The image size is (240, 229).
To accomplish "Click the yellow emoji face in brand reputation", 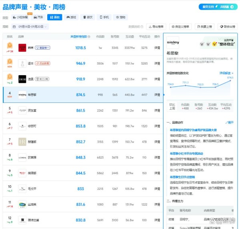I will tap(214, 44).
